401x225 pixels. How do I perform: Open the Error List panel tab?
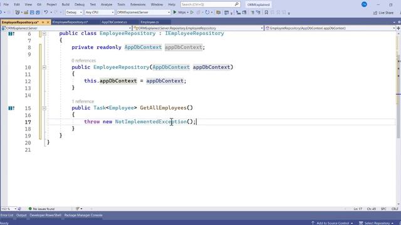click(7, 215)
